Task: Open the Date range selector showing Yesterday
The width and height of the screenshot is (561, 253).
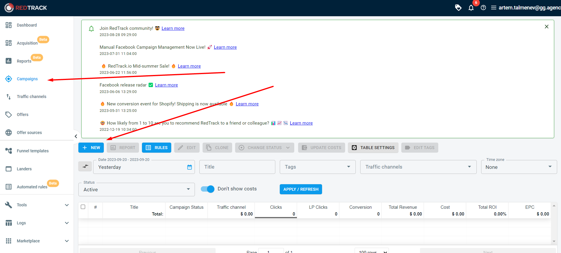Action: pos(144,167)
